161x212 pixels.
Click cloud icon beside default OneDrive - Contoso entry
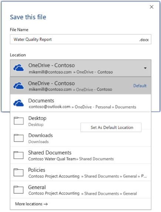click(x=18, y=86)
